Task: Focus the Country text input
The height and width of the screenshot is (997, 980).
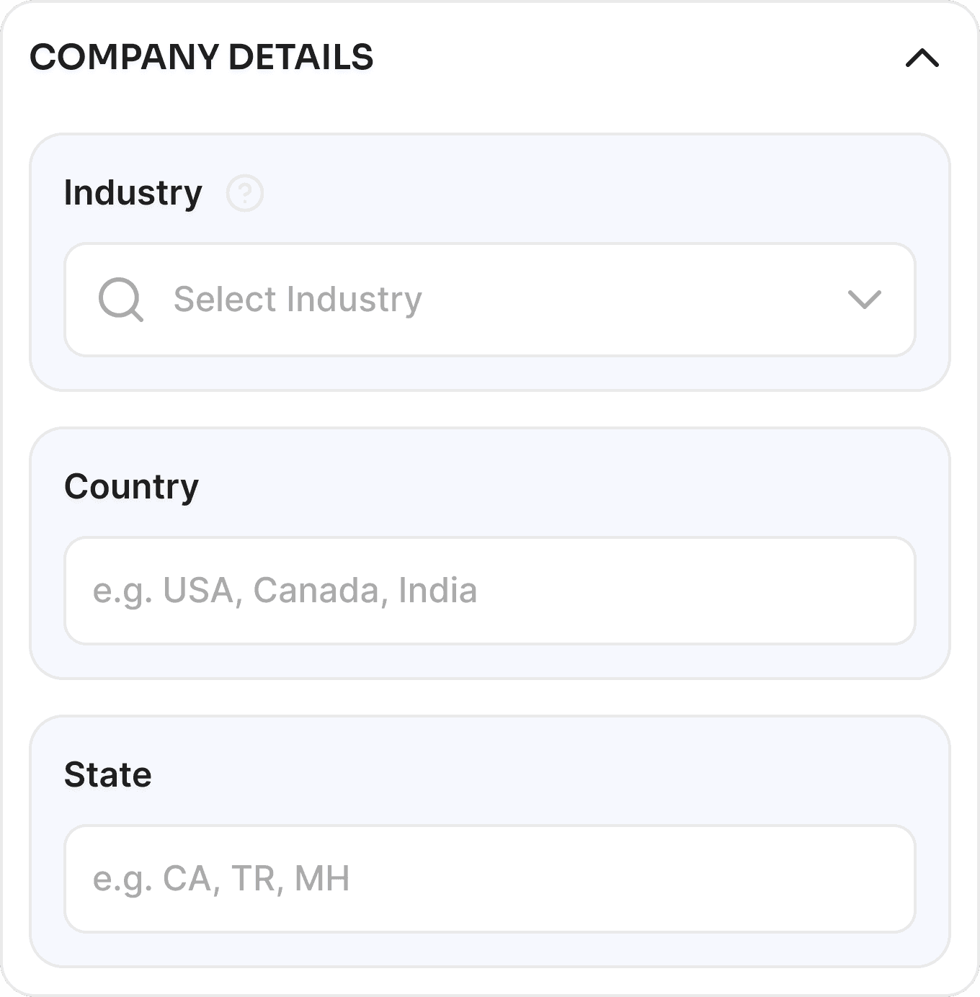Action: pyautogui.click(x=490, y=591)
